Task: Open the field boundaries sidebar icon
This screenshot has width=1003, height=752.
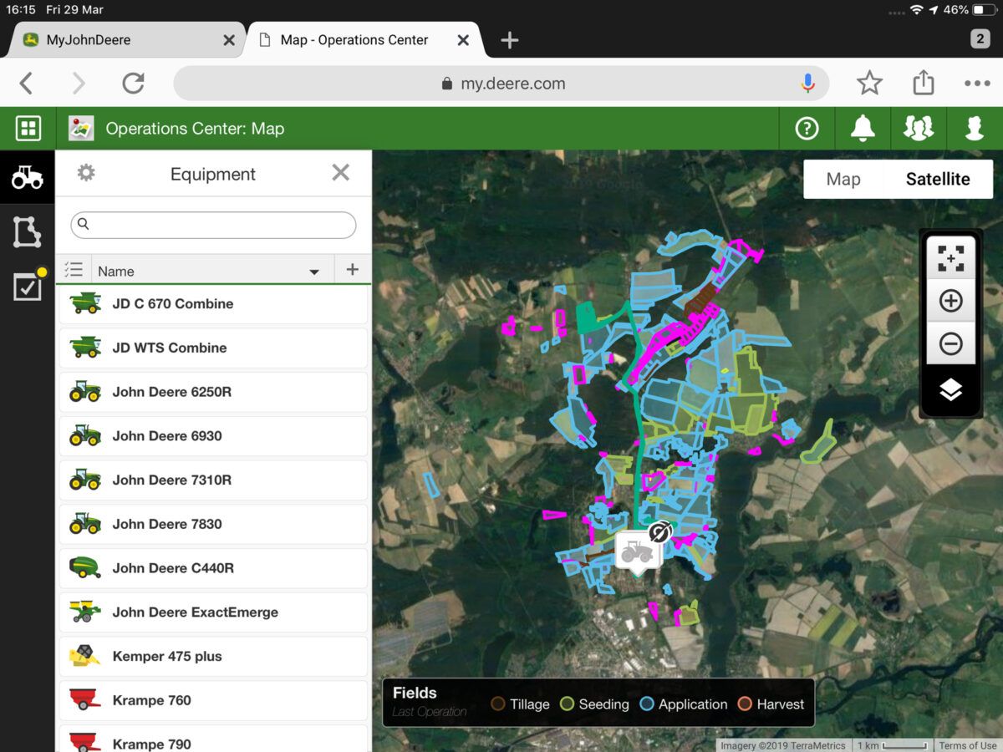Action: [x=27, y=231]
